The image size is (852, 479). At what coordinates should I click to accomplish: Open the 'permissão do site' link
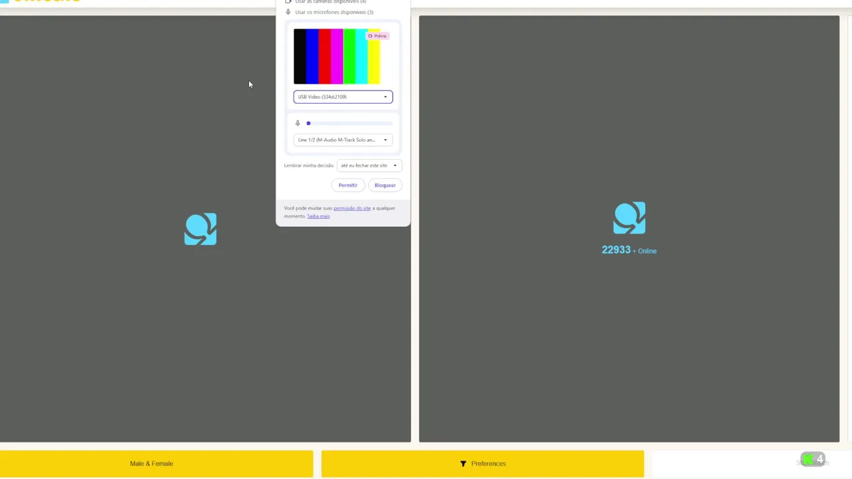352,208
